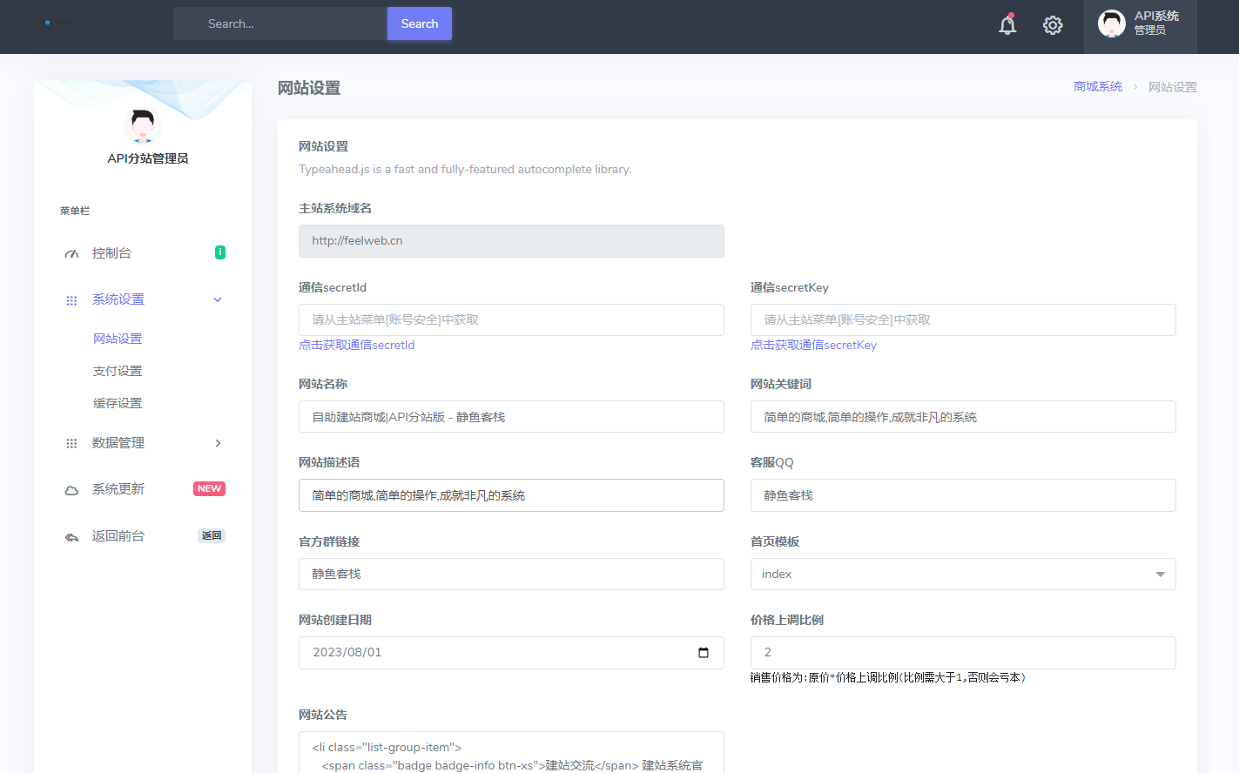Image resolution: width=1239 pixels, height=773 pixels.
Task: Click the cloud icon beside 系统更新
Action: (x=71, y=490)
